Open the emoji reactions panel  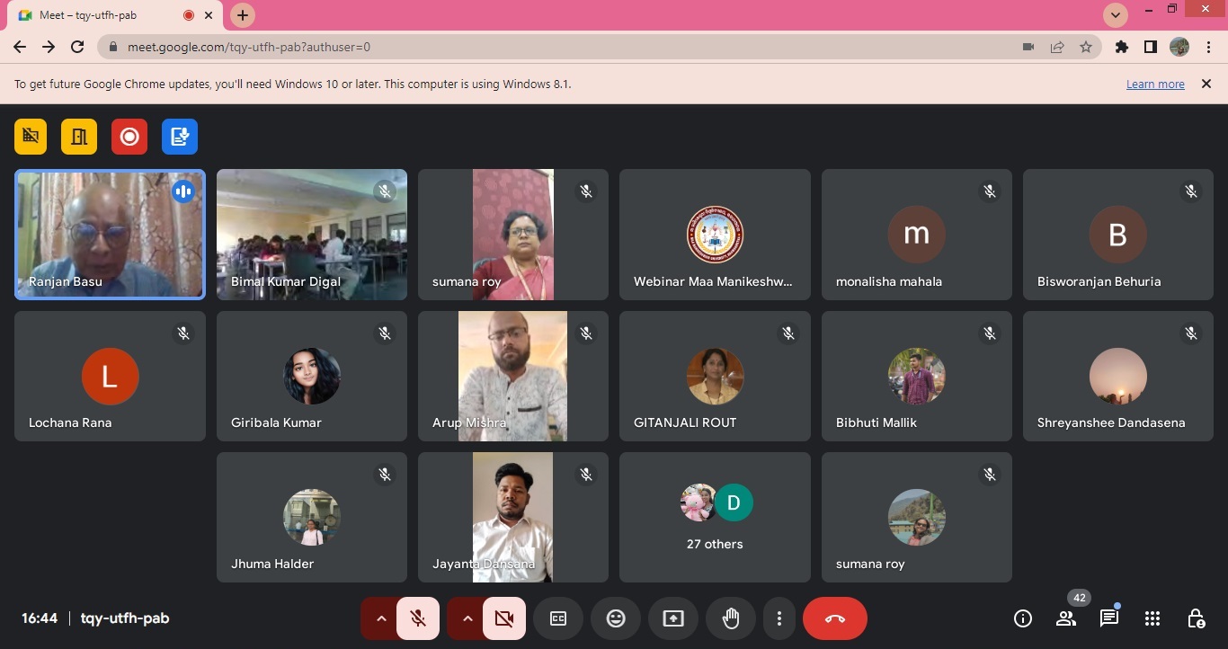[616, 618]
